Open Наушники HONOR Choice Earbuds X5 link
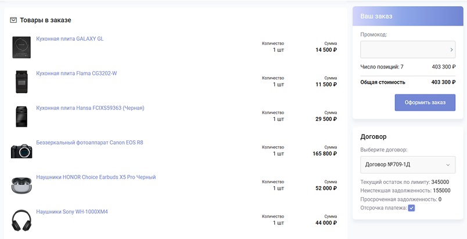Viewport: 467px width, 239px height. (x=96, y=177)
